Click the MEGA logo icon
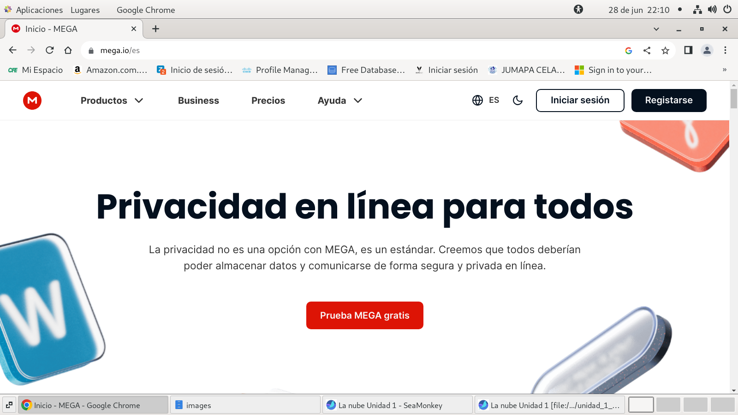Image resolution: width=738 pixels, height=415 pixels. [x=32, y=101]
